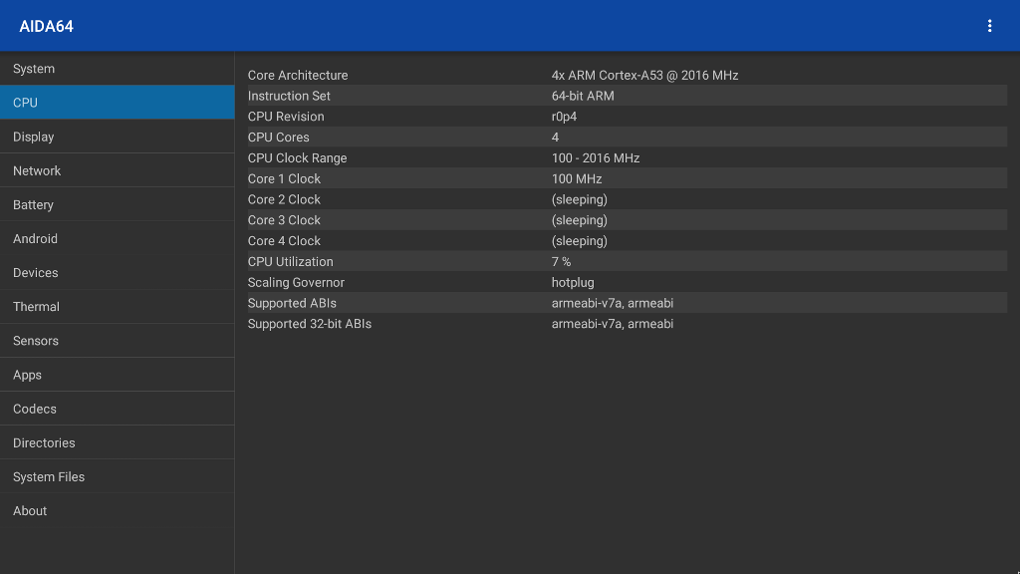
Task: Select the CPU Revision label
Action: tap(286, 117)
